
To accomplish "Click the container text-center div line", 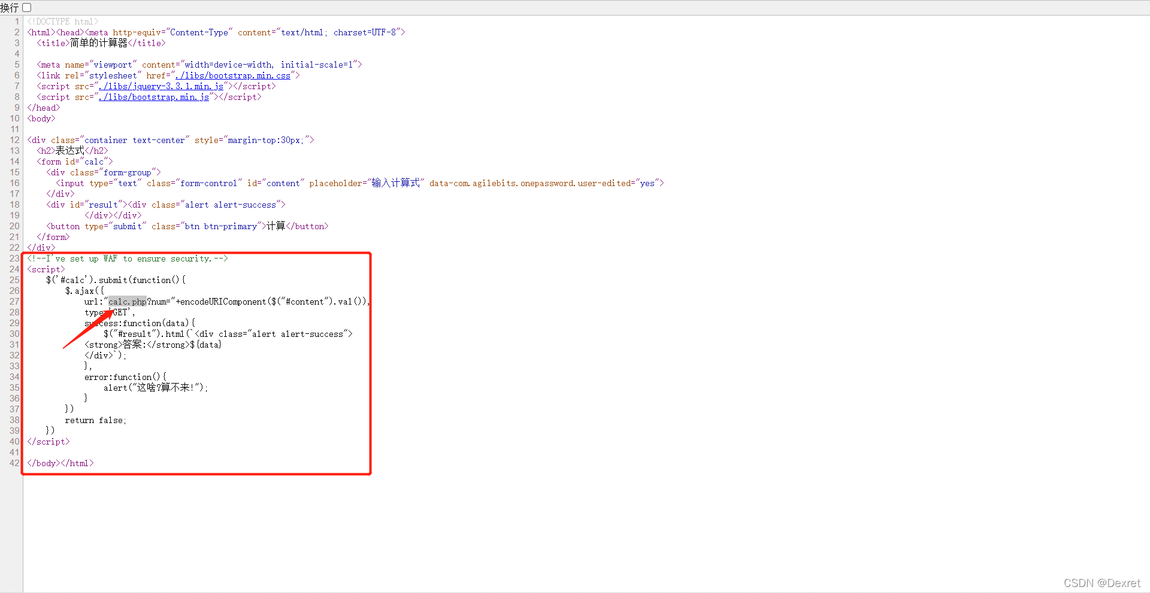I will pyautogui.click(x=171, y=140).
